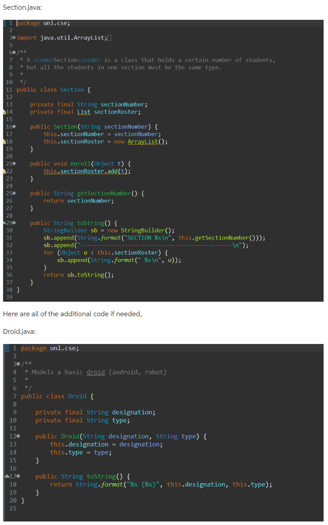Click the sb.append line with the dashed string

tap(146, 245)
